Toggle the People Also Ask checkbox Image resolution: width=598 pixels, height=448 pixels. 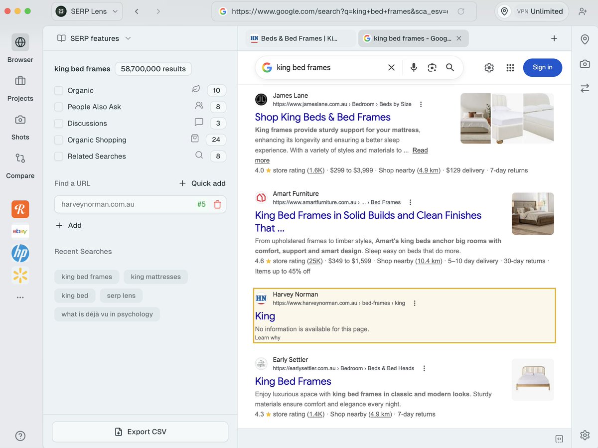pos(59,107)
